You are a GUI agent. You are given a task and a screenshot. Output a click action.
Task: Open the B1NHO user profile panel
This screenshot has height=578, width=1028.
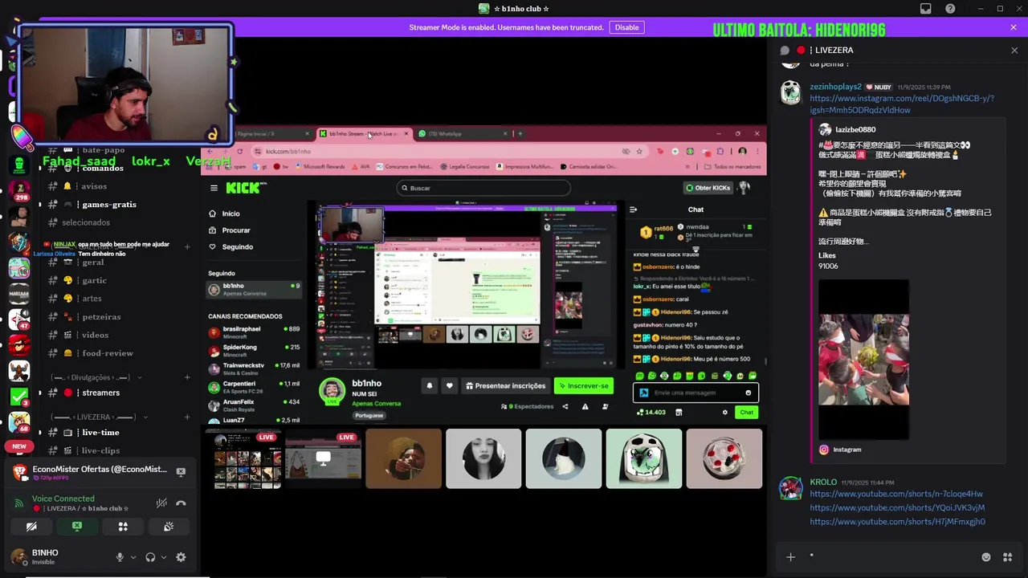[x=56, y=557]
